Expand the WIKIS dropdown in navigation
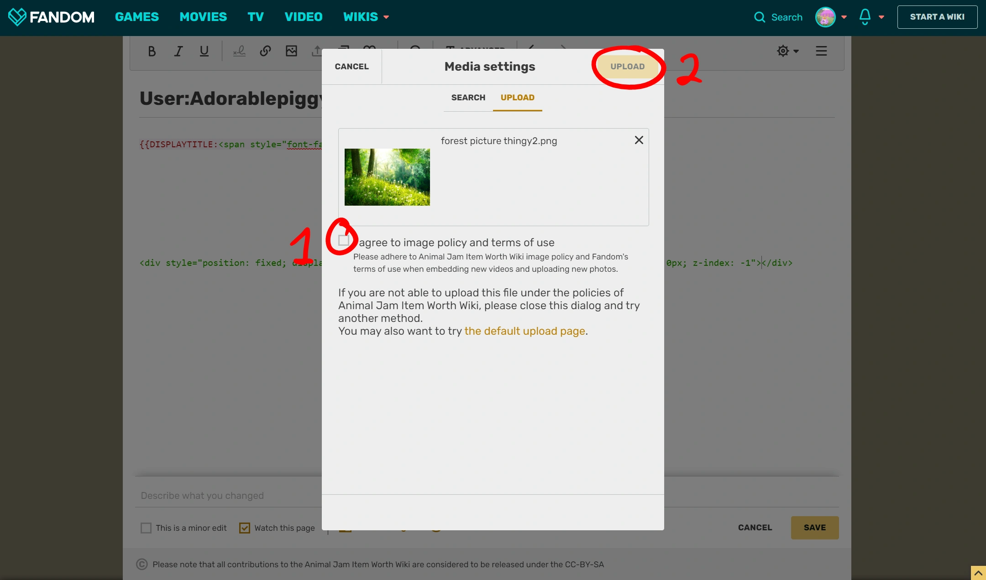Screen dimensions: 986x580 [366, 17]
